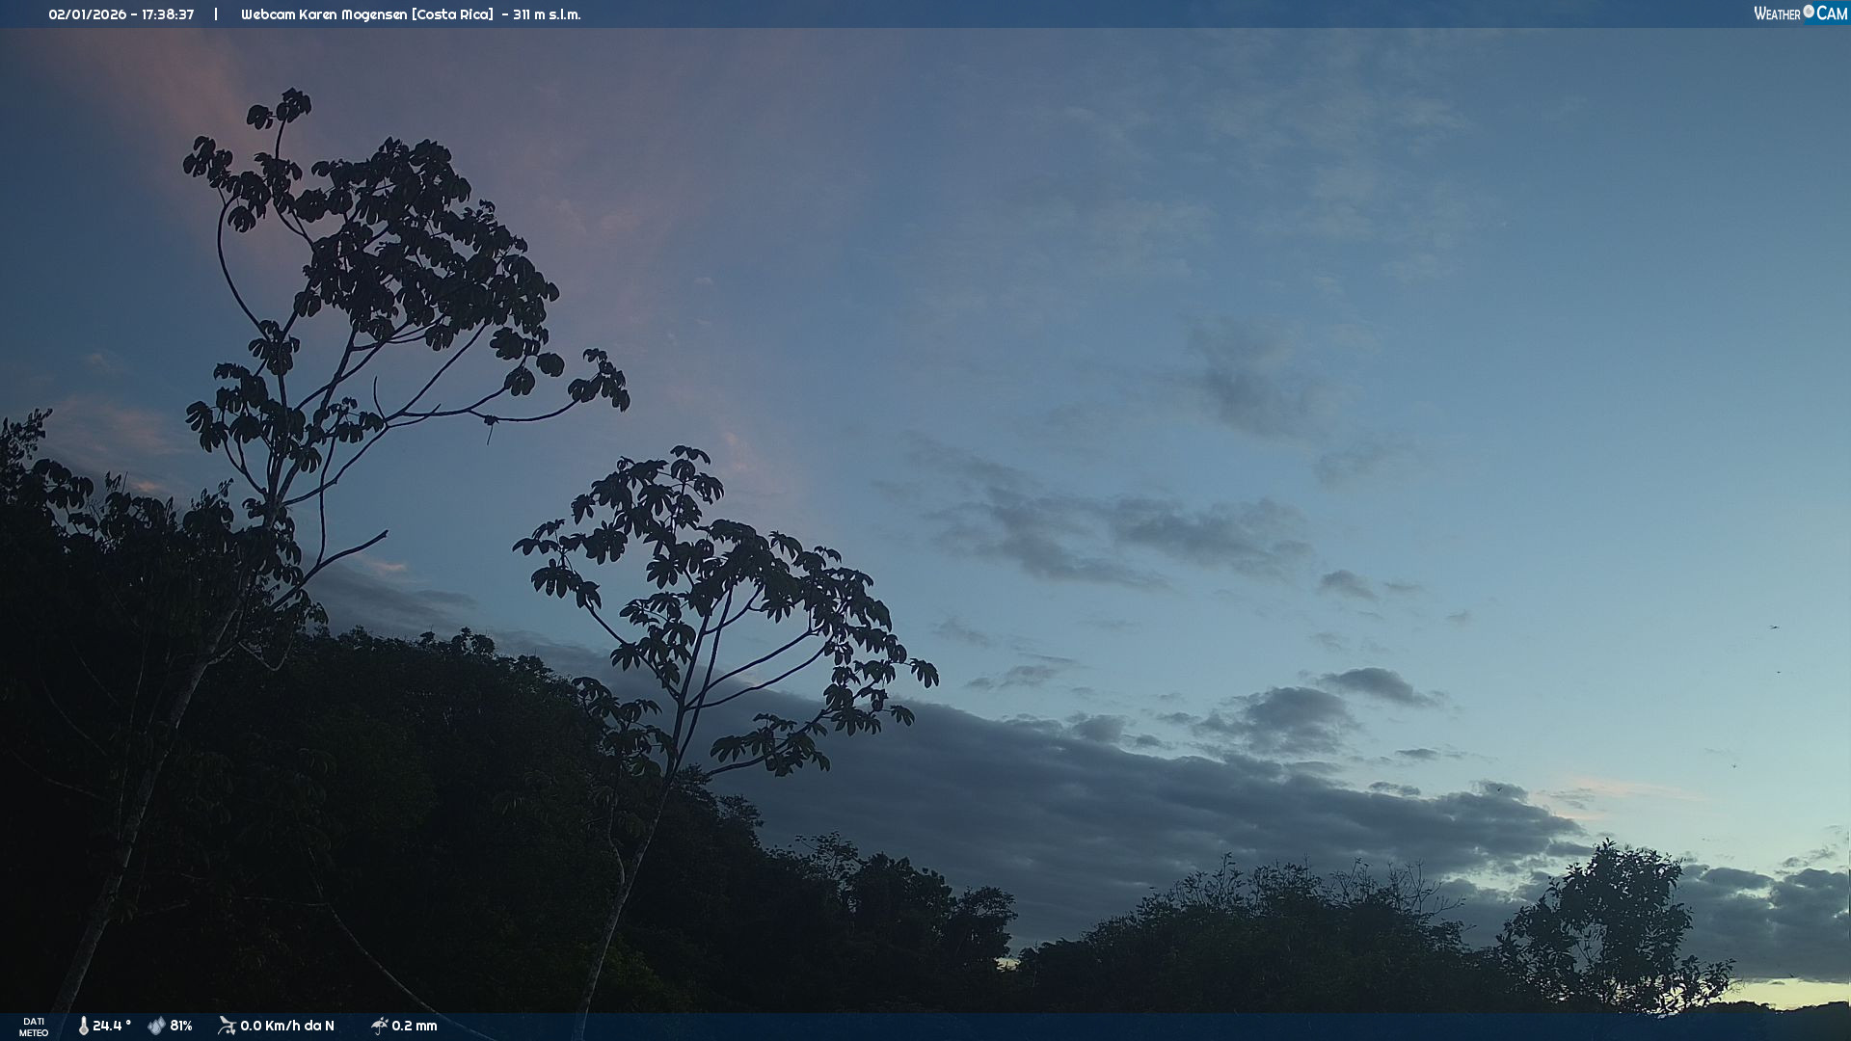Click the rain umbrella precipitation icon

click(379, 1026)
